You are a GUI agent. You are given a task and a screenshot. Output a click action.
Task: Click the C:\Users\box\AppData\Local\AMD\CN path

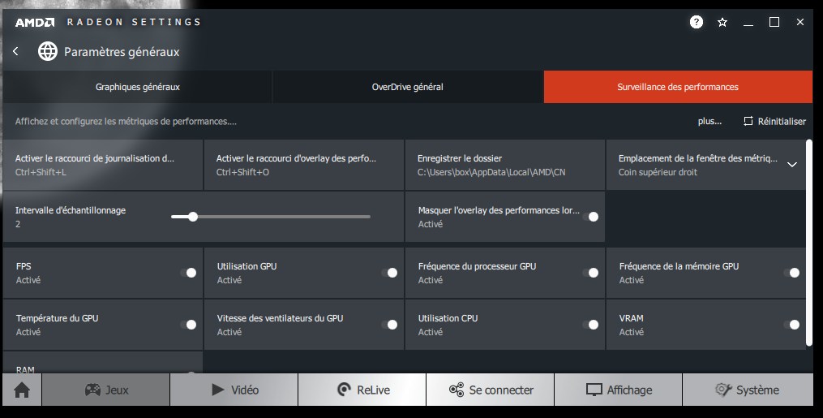(491, 172)
